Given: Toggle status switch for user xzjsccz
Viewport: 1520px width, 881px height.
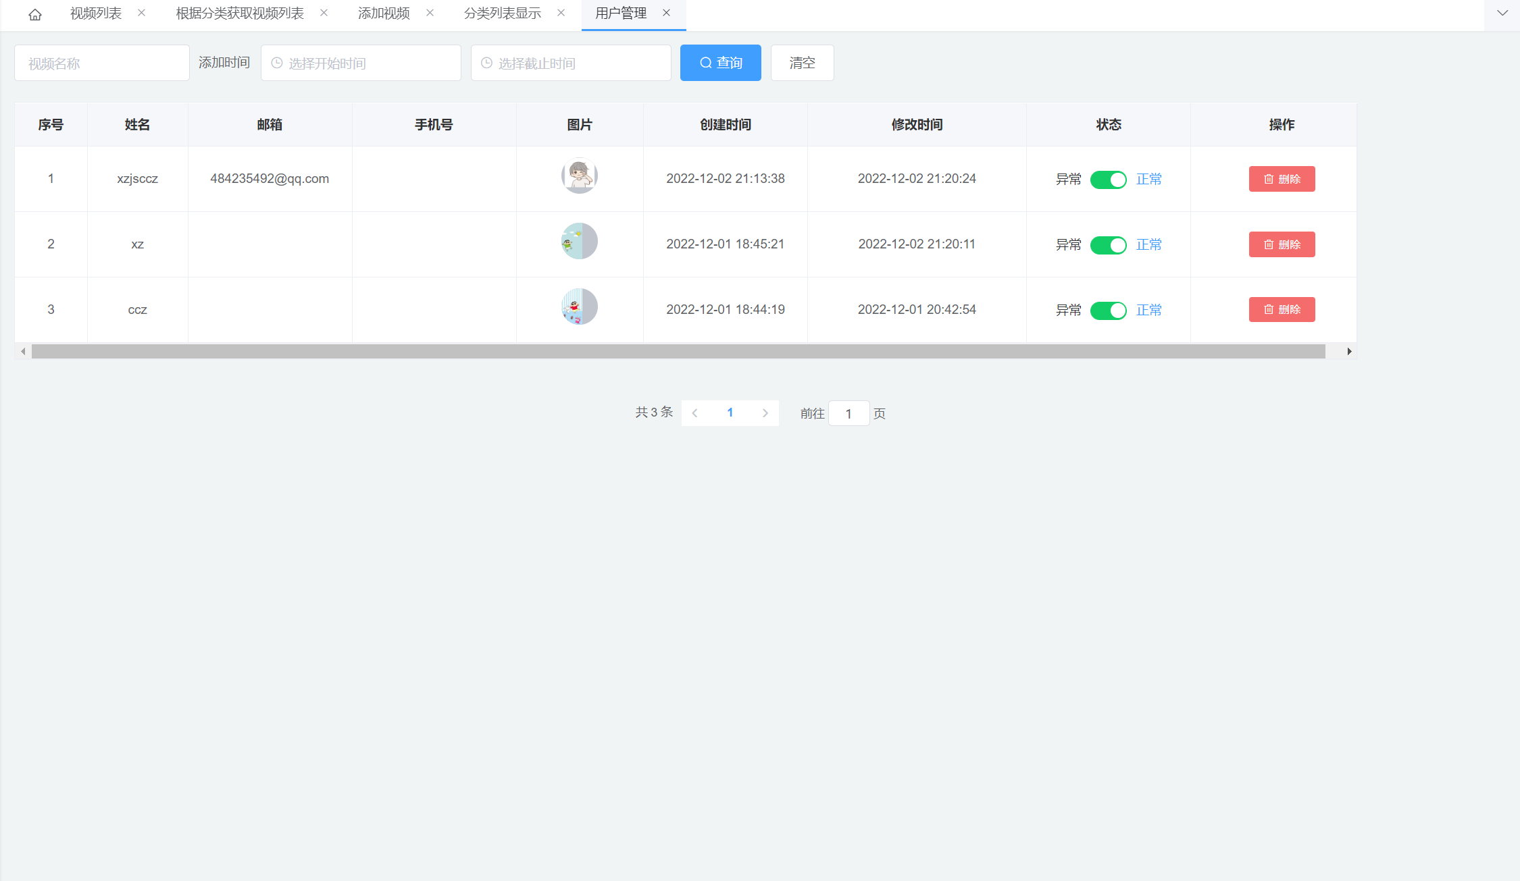Looking at the screenshot, I should [x=1108, y=180].
